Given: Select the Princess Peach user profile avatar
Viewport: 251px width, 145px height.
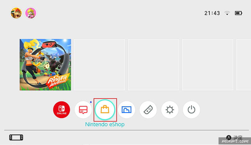Looking at the screenshot, I should 31,13.
